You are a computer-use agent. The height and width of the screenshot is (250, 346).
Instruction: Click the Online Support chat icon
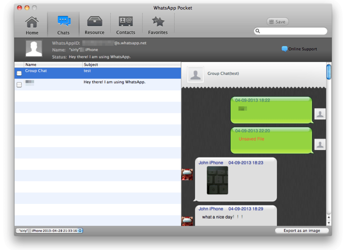coord(284,49)
